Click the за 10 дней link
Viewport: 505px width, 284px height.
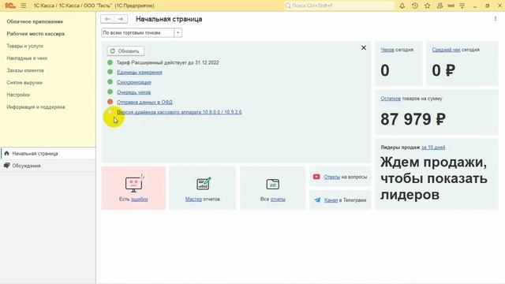433,148
